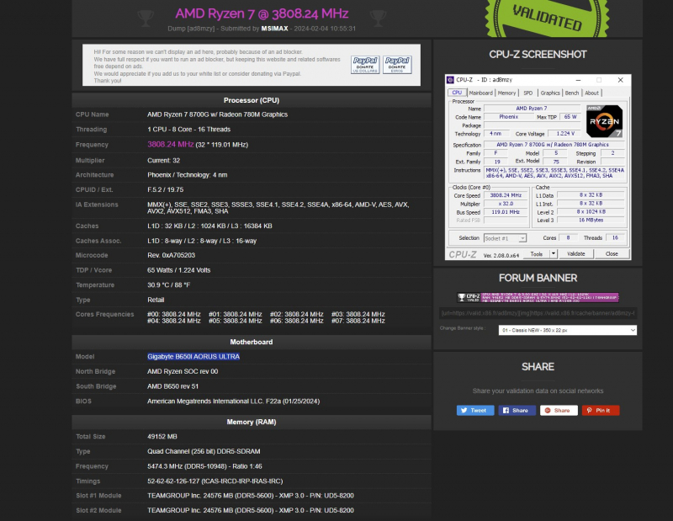Image resolution: width=673 pixels, height=521 pixels.
Task: Click the CPU-Z app icon in title bar
Action: click(450, 80)
